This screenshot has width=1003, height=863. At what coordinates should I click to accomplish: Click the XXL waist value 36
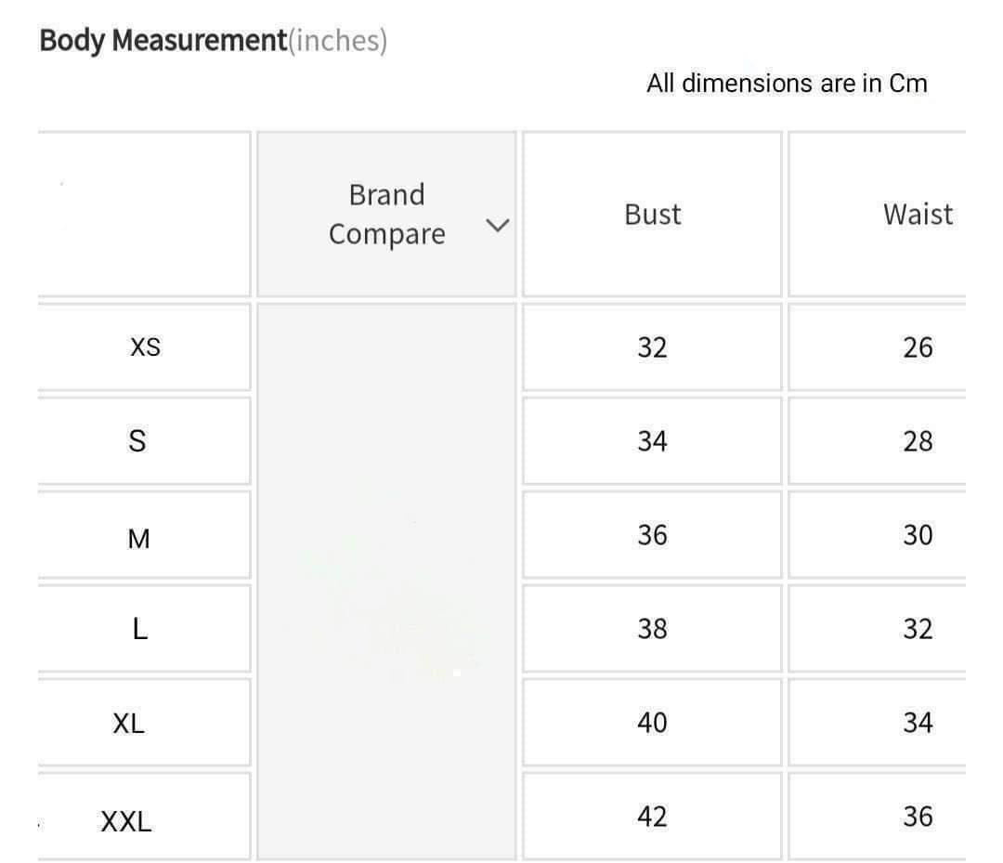918,817
